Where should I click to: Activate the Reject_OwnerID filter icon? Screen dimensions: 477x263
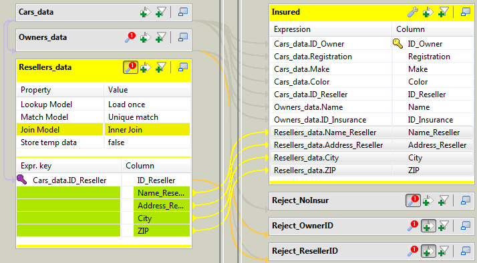pyautogui.click(x=443, y=226)
